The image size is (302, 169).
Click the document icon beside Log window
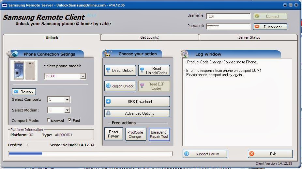[x=185, y=54]
